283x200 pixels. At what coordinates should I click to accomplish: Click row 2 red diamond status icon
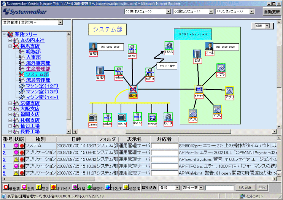22,152
